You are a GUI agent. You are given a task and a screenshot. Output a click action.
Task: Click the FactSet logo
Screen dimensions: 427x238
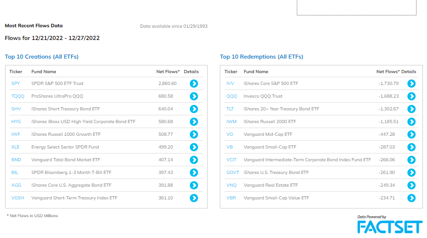coord(390,227)
